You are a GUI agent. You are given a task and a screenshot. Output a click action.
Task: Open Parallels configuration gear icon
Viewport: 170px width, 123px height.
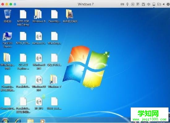[x=168, y=4]
